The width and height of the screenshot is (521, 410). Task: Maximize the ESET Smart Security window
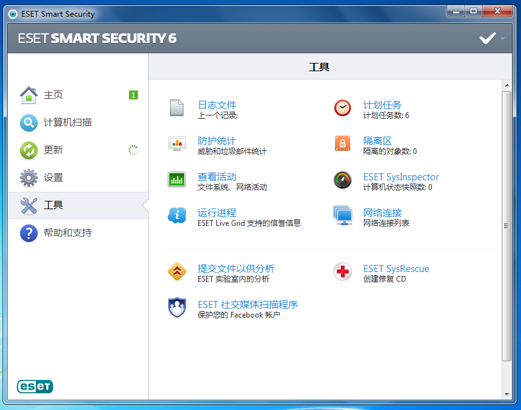(x=474, y=12)
